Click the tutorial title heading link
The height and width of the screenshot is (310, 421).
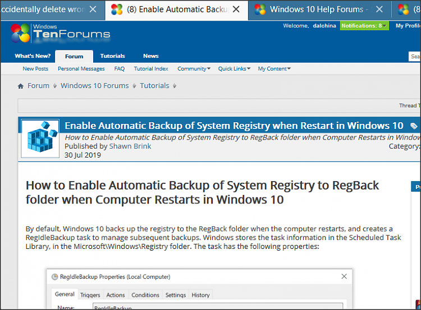(x=234, y=126)
